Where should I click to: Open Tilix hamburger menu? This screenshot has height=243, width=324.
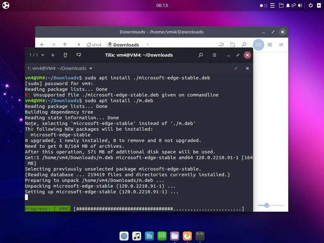[x=215, y=55]
